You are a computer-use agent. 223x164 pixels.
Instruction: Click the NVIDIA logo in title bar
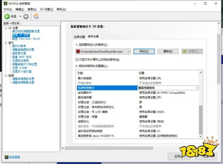tap(5, 3)
